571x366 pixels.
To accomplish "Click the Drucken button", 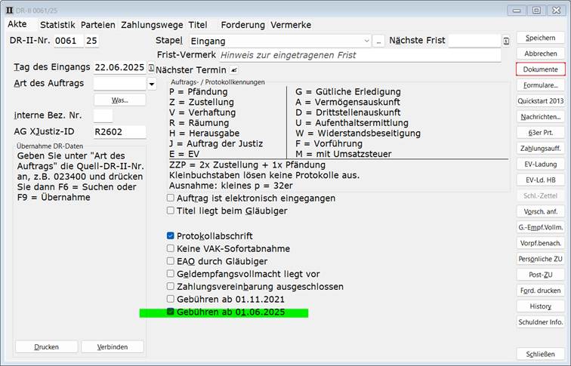I will click(46, 346).
